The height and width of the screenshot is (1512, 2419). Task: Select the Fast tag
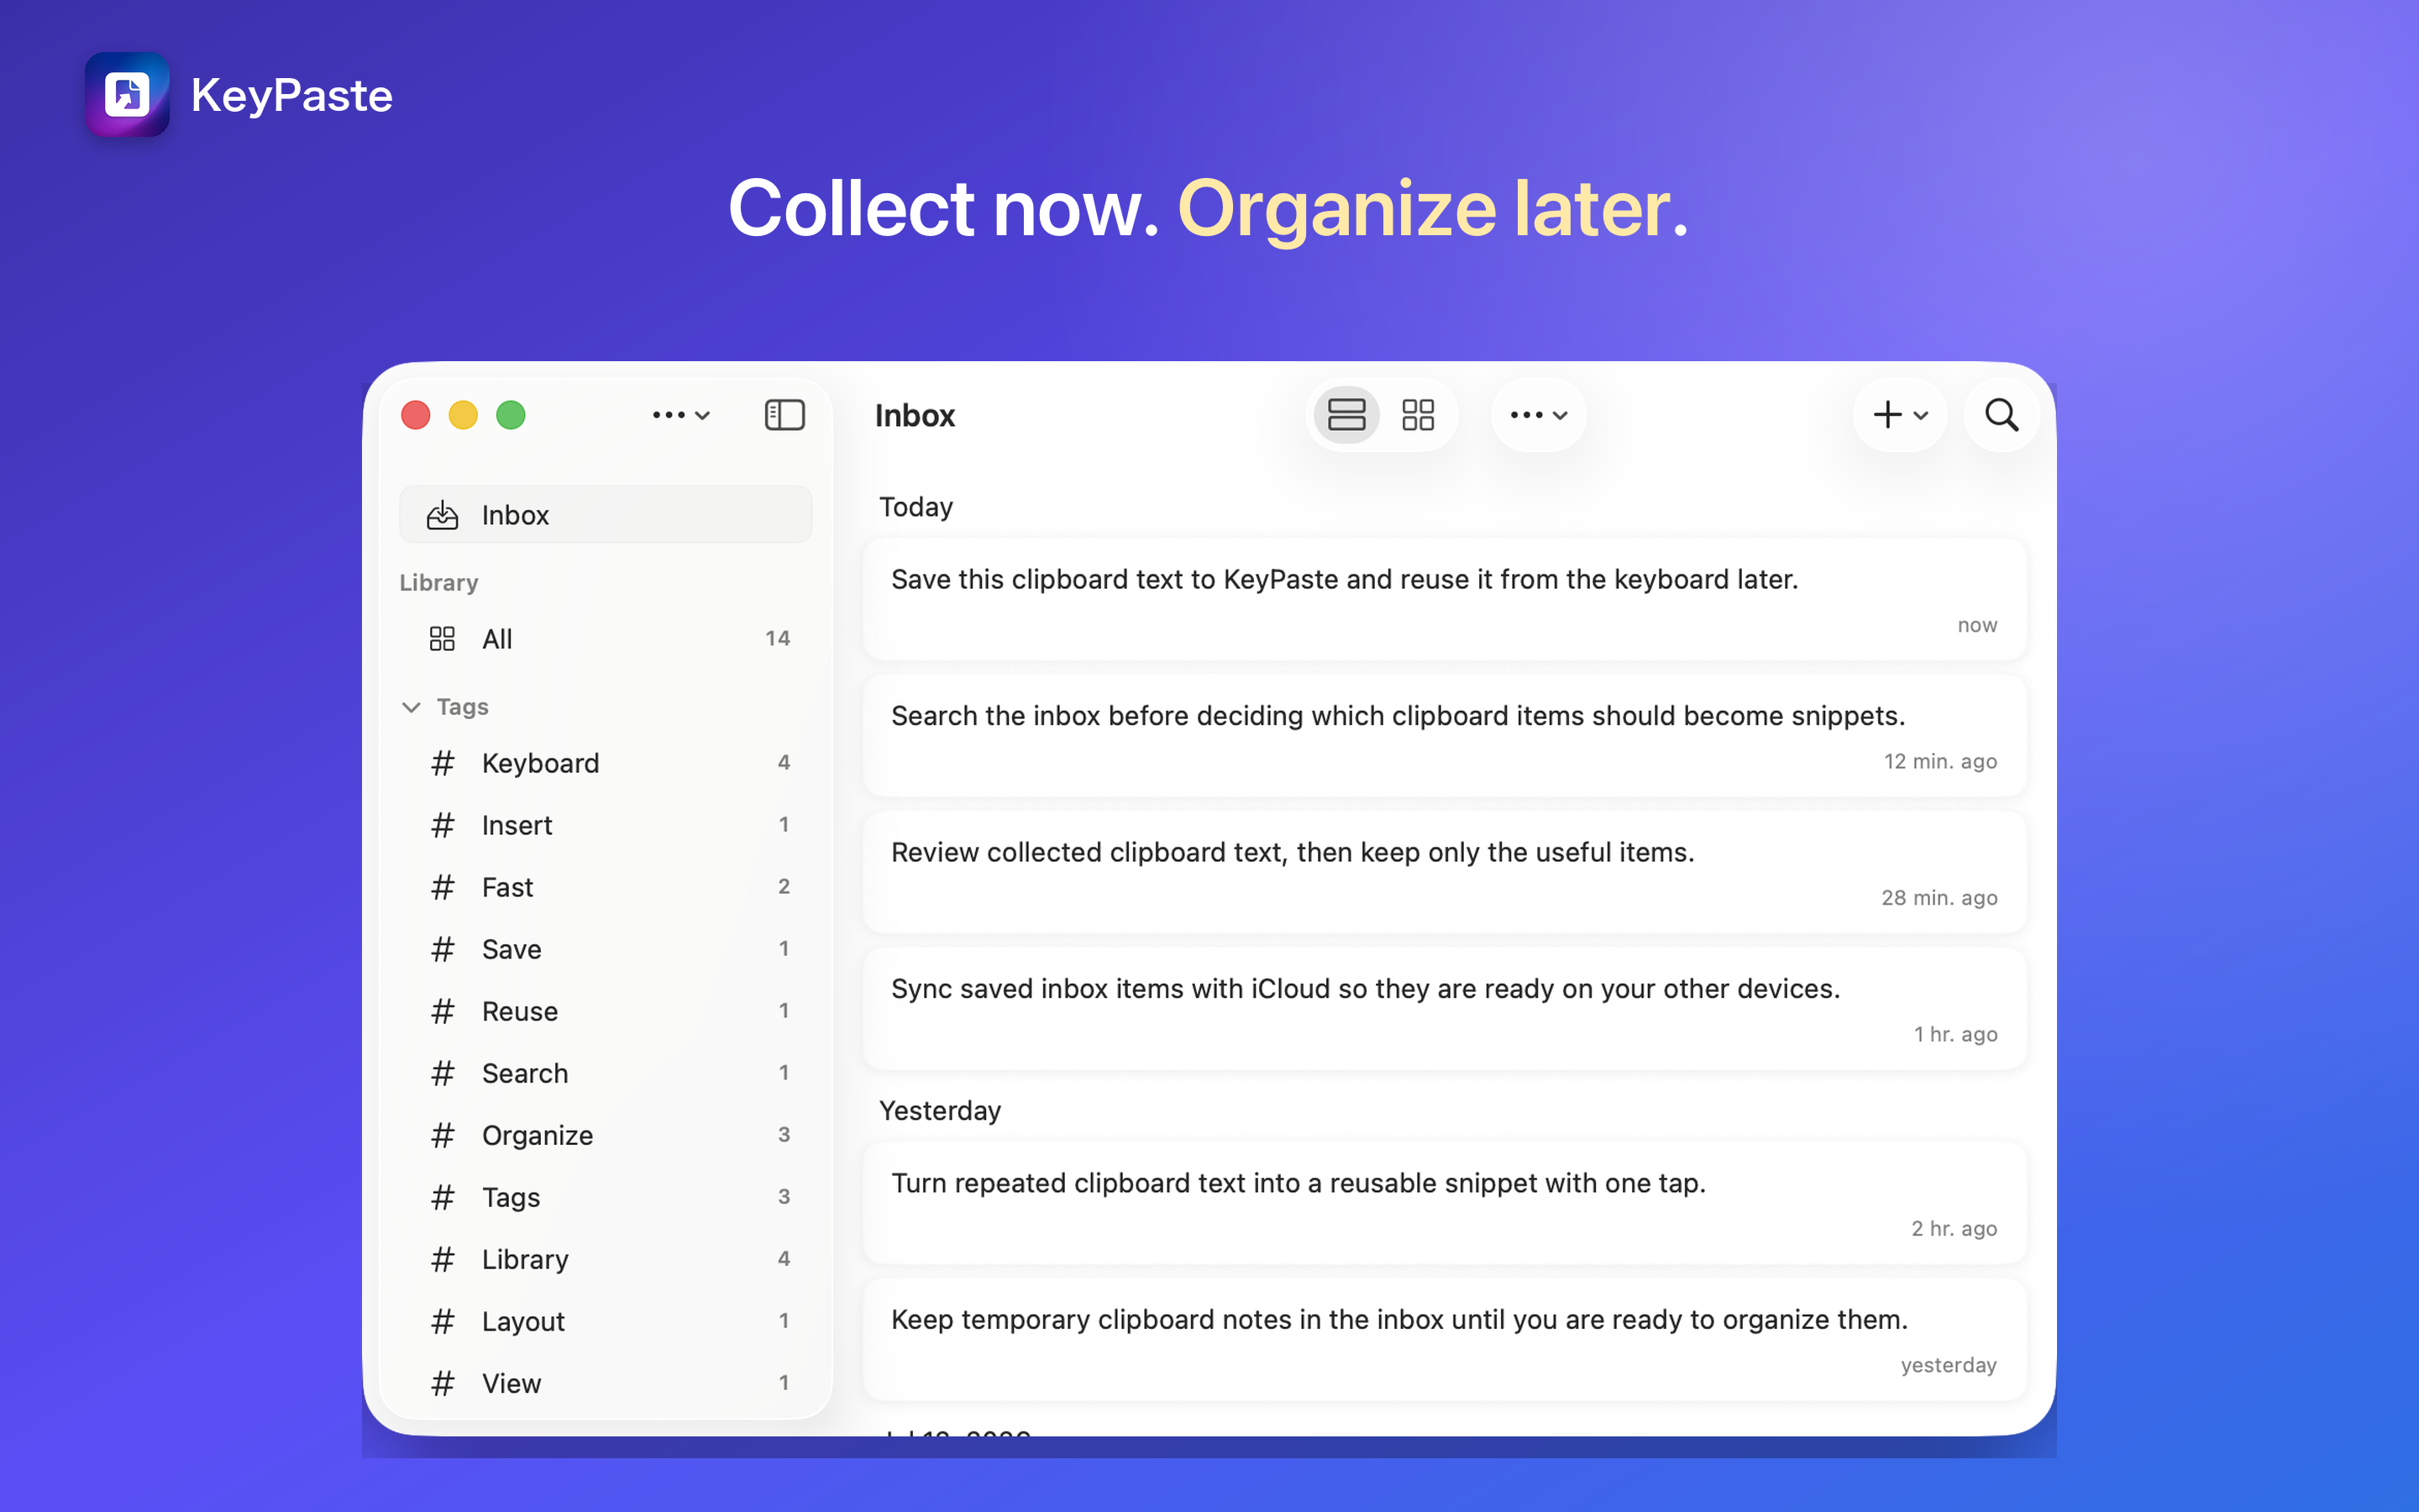606,887
